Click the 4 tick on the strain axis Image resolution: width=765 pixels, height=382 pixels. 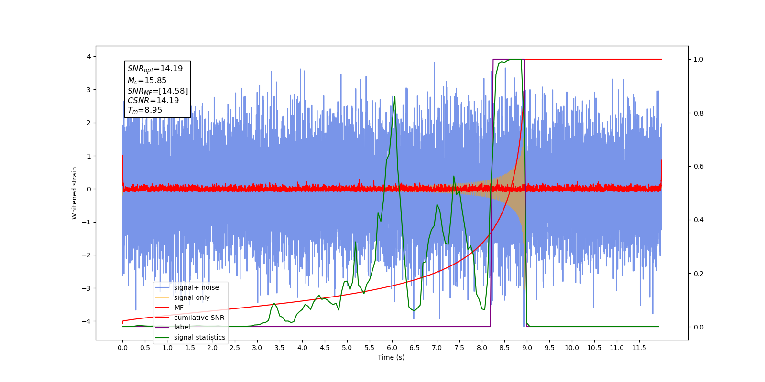pyautogui.click(x=88, y=57)
